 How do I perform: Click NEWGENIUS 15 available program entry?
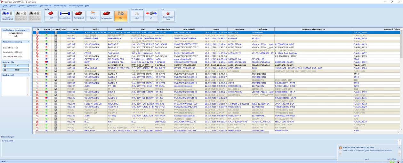tap(16, 34)
